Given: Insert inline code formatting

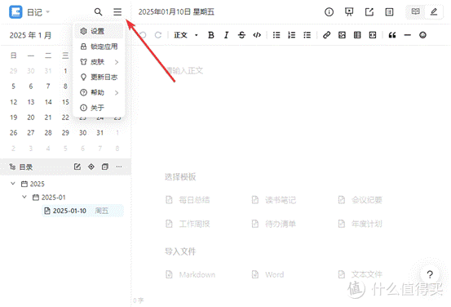Looking at the screenshot, I should (257, 35).
